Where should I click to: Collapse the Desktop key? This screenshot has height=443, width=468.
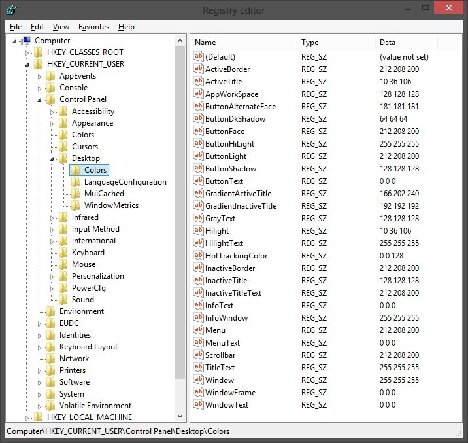click(52, 159)
